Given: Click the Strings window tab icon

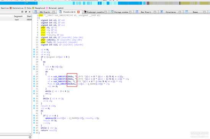Looking at the screenshot, I should pos(112,12).
